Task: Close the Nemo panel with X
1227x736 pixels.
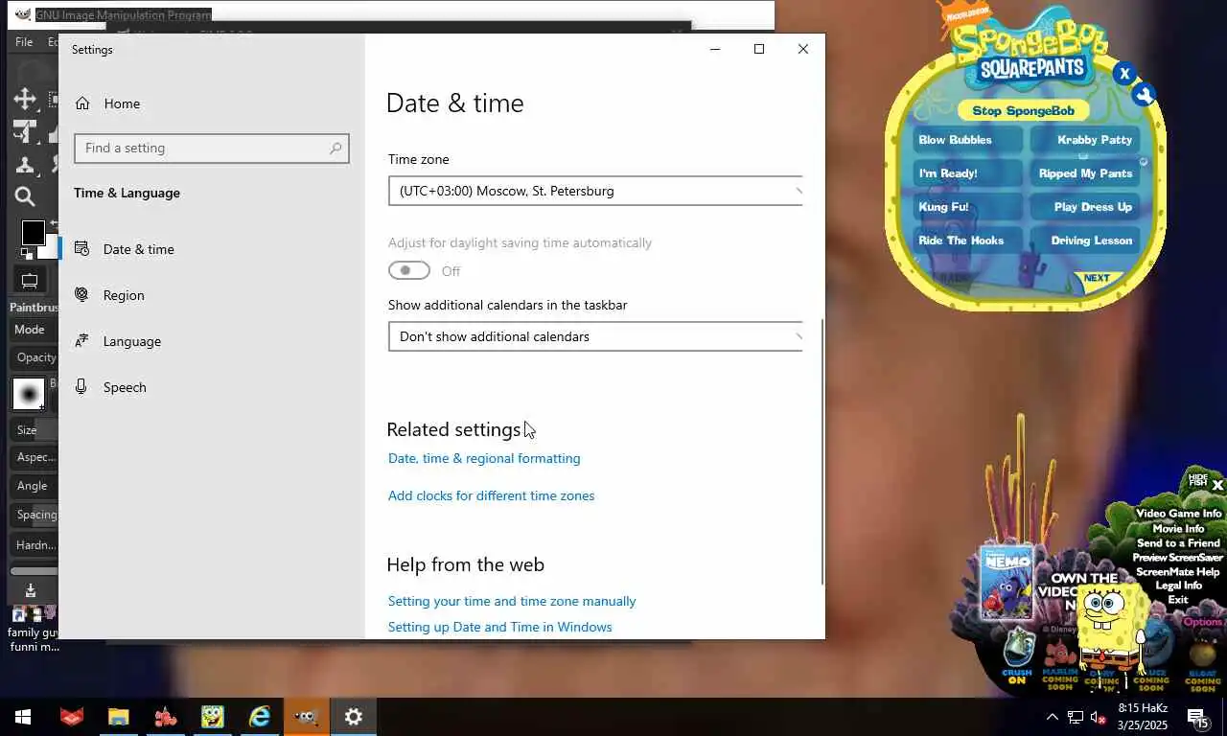Action: click(x=1217, y=485)
